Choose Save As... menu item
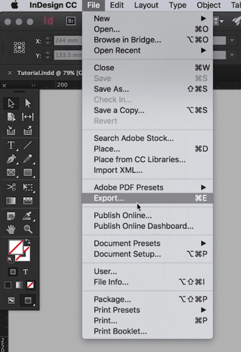The image size is (241, 352). 147,89
